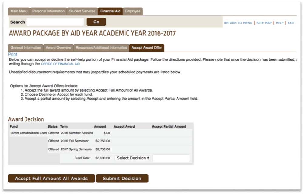Viewport: 304px width, 194px height.
Task: Open the OFFICE OF FINANCIAL AID link
Action: click(x=60, y=64)
